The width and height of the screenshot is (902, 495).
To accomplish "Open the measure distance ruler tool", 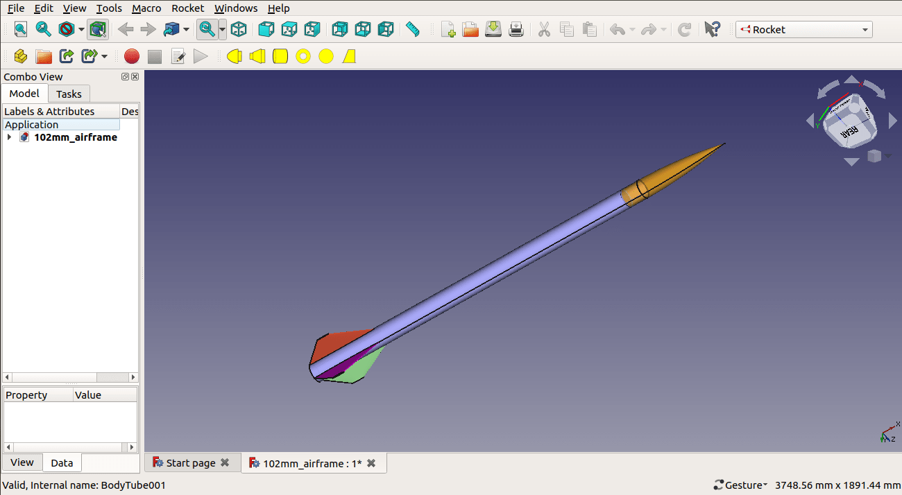I will (413, 29).
